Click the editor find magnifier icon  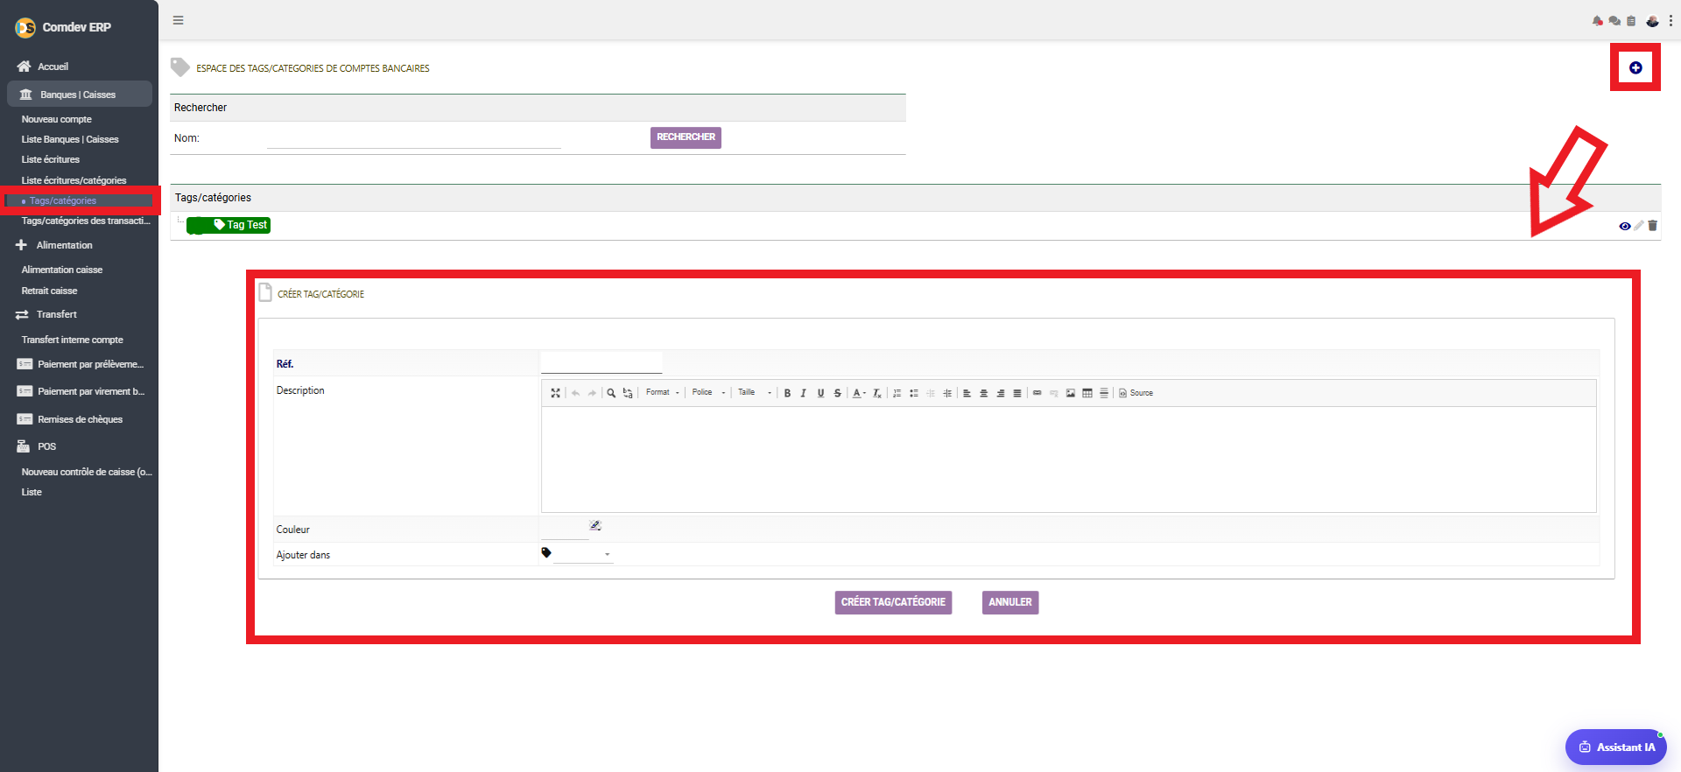611,393
